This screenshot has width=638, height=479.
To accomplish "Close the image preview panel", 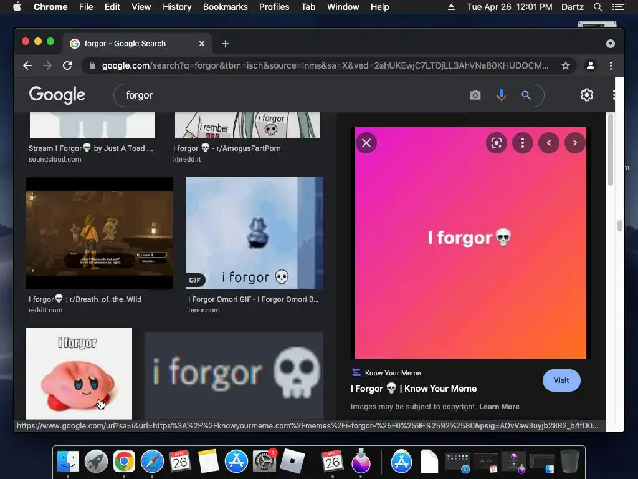I will pos(366,143).
